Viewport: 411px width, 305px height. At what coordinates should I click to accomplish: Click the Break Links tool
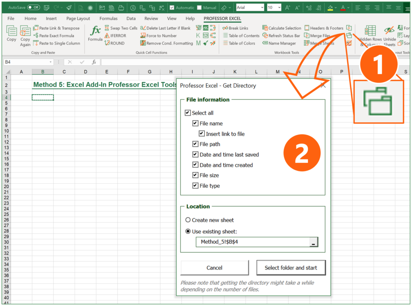[239, 28]
